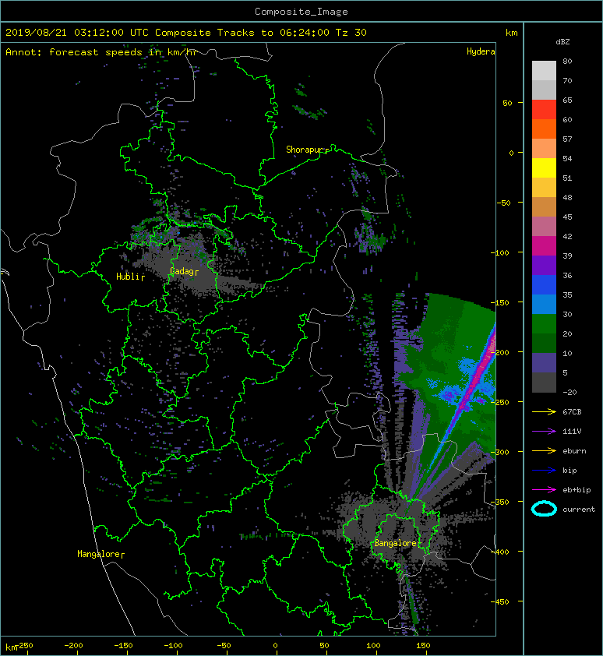Screen dimensions: 603x656
Task: Click the 'Hubli' city label
Action: pyautogui.click(x=128, y=277)
